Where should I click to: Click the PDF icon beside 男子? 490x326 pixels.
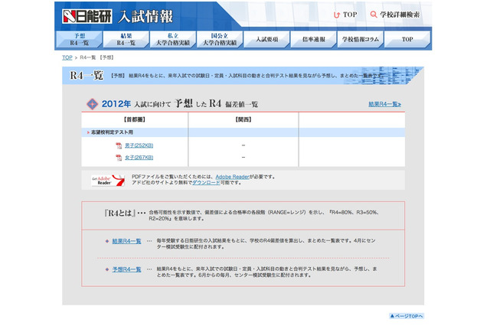pyautogui.click(x=119, y=145)
